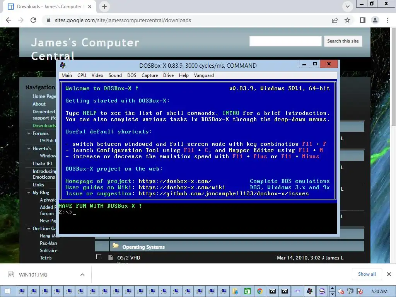Open the Video menu in DOSBox-X
The height and width of the screenshot is (297, 396).
point(97,75)
